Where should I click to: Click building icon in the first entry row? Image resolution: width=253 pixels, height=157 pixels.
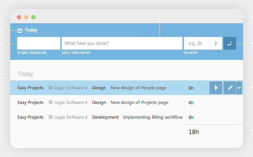click(51, 88)
